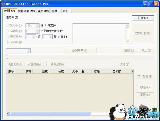Click the 1024 KB size spinner field
This screenshot has height=121, width=160.
click(x=32, y=25)
